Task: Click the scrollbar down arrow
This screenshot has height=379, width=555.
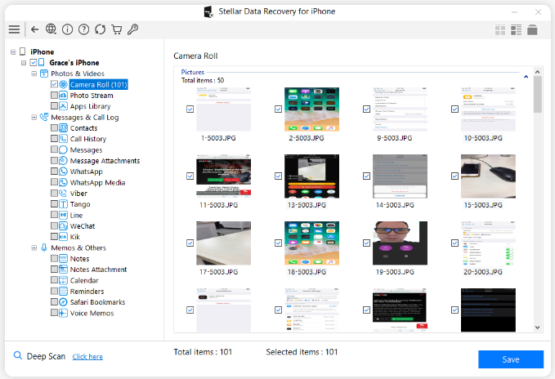Action: 537,328
